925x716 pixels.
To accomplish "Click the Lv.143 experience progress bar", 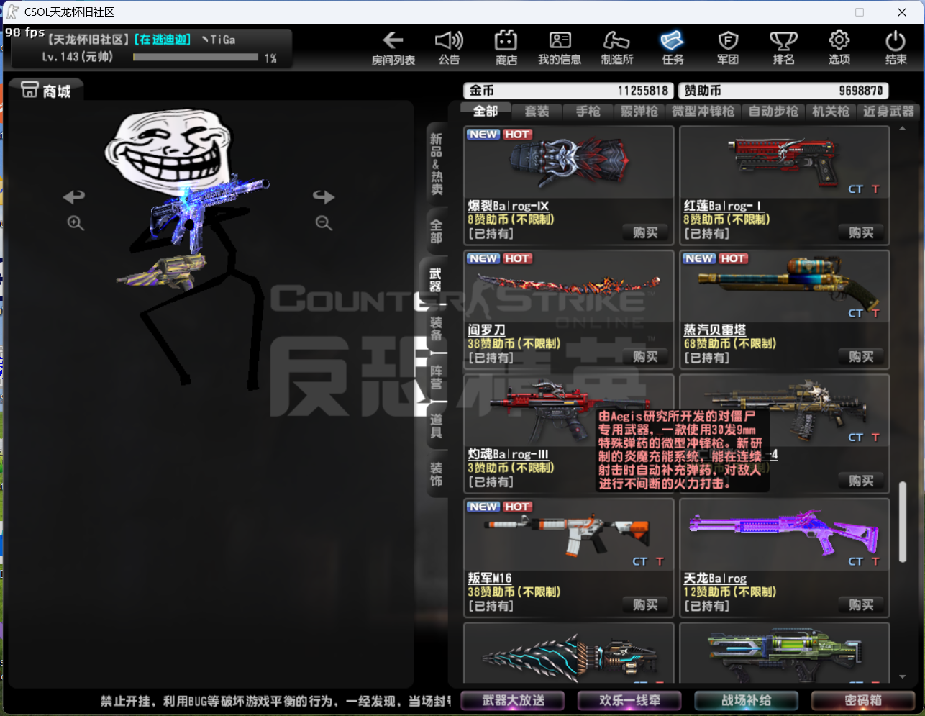I will click(x=196, y=57).
